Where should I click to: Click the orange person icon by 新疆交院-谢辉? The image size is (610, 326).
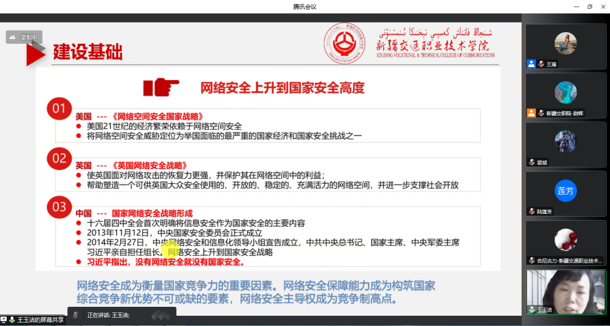531,113
